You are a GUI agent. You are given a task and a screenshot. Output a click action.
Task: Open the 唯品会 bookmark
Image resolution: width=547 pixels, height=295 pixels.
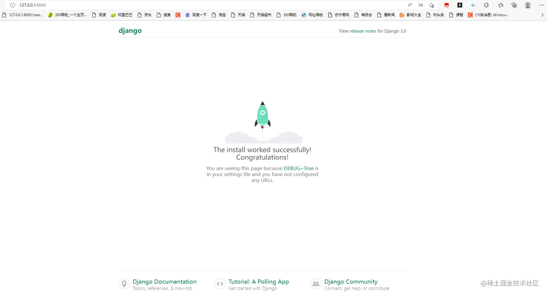tap(363, 15)
